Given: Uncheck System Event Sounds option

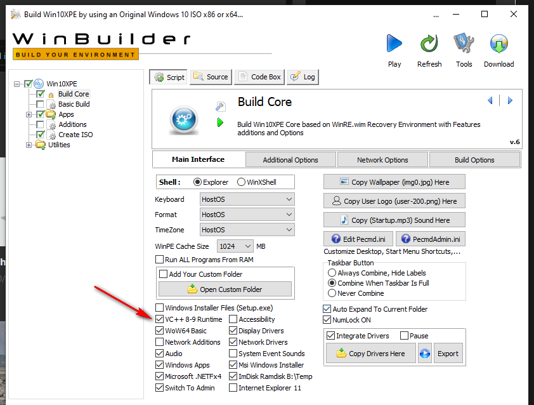Looking at the screenshot, I should point(233,353).
